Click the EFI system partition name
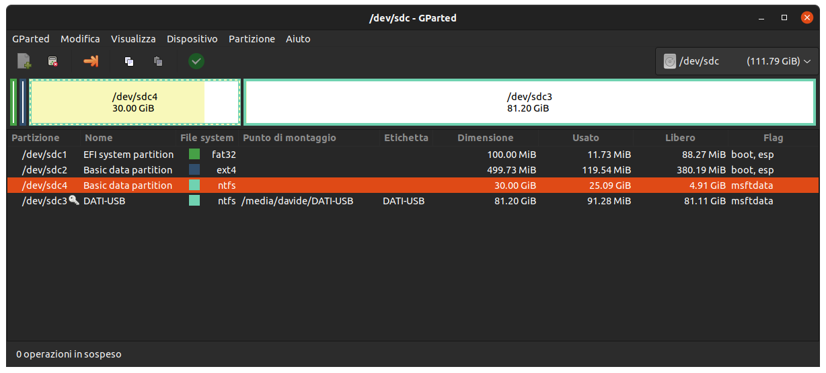Screen dimensions: 826x373 (x=128, y=154)
